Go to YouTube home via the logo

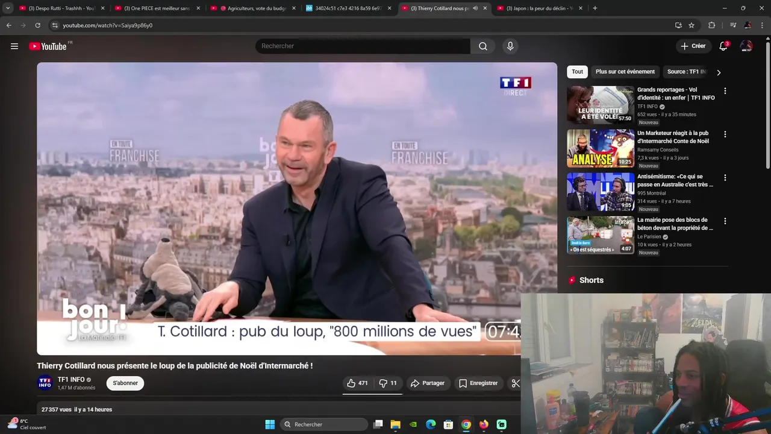48,46
